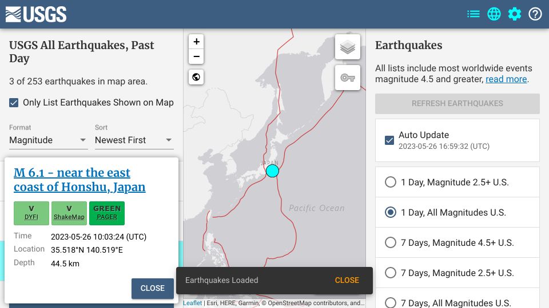Toggle the Auto Update checkbox
Viewport: 549px width, 308px height.
389,140
